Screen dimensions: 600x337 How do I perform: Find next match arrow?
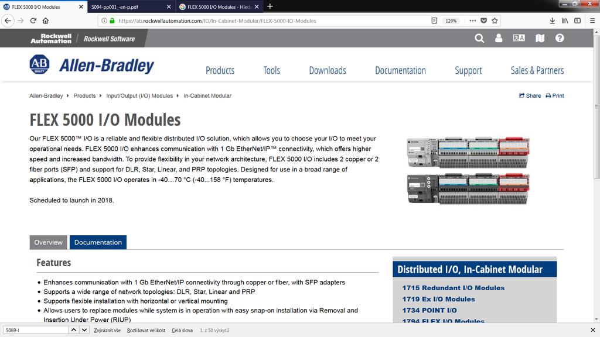tap(84, 330)
